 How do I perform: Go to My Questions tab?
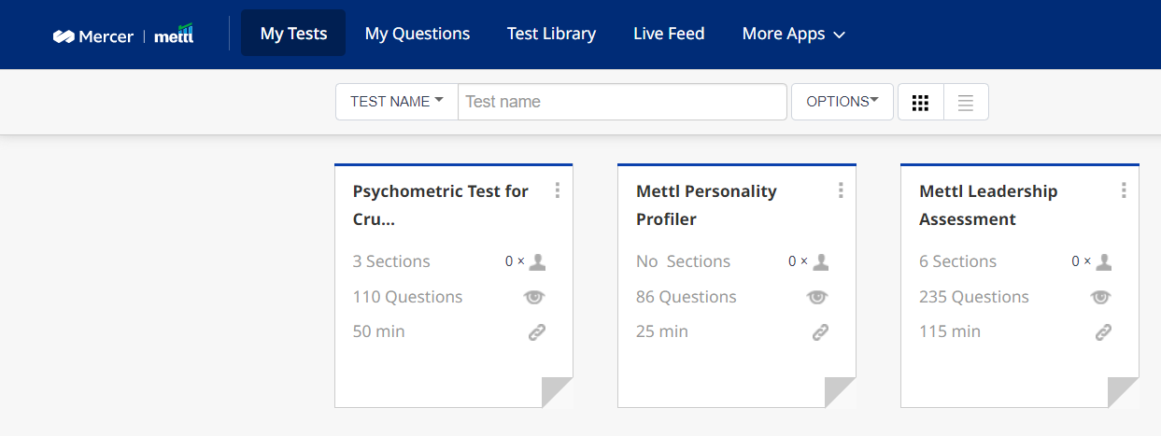coord(418,34)
